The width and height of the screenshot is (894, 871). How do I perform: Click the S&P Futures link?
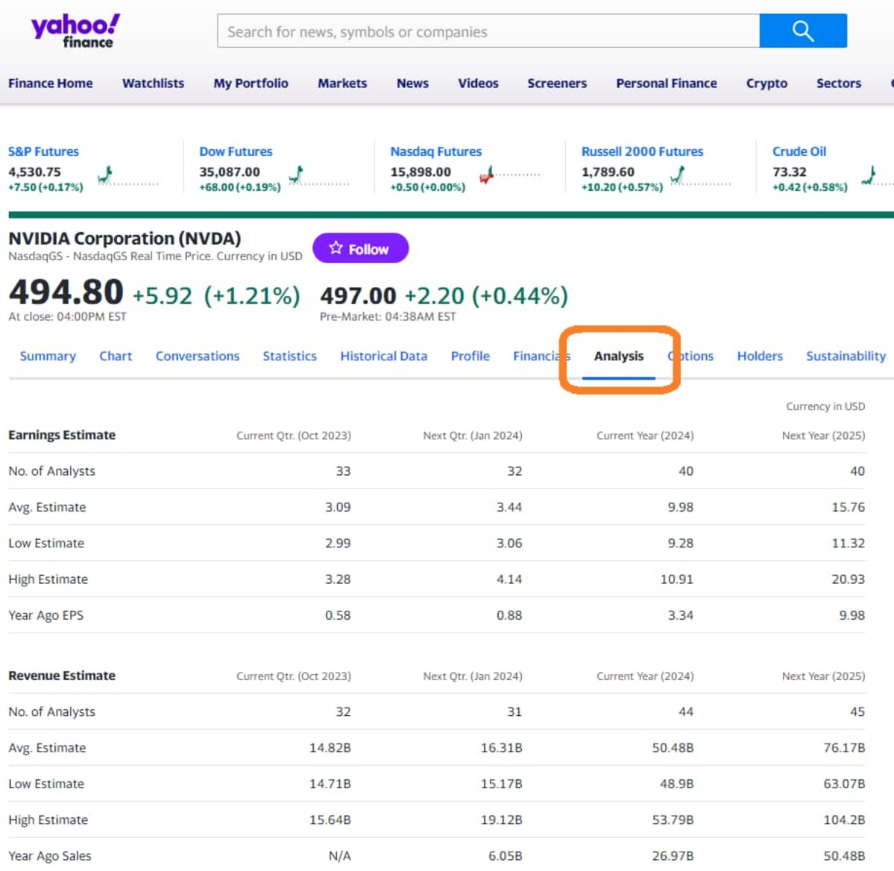(43, 151)
